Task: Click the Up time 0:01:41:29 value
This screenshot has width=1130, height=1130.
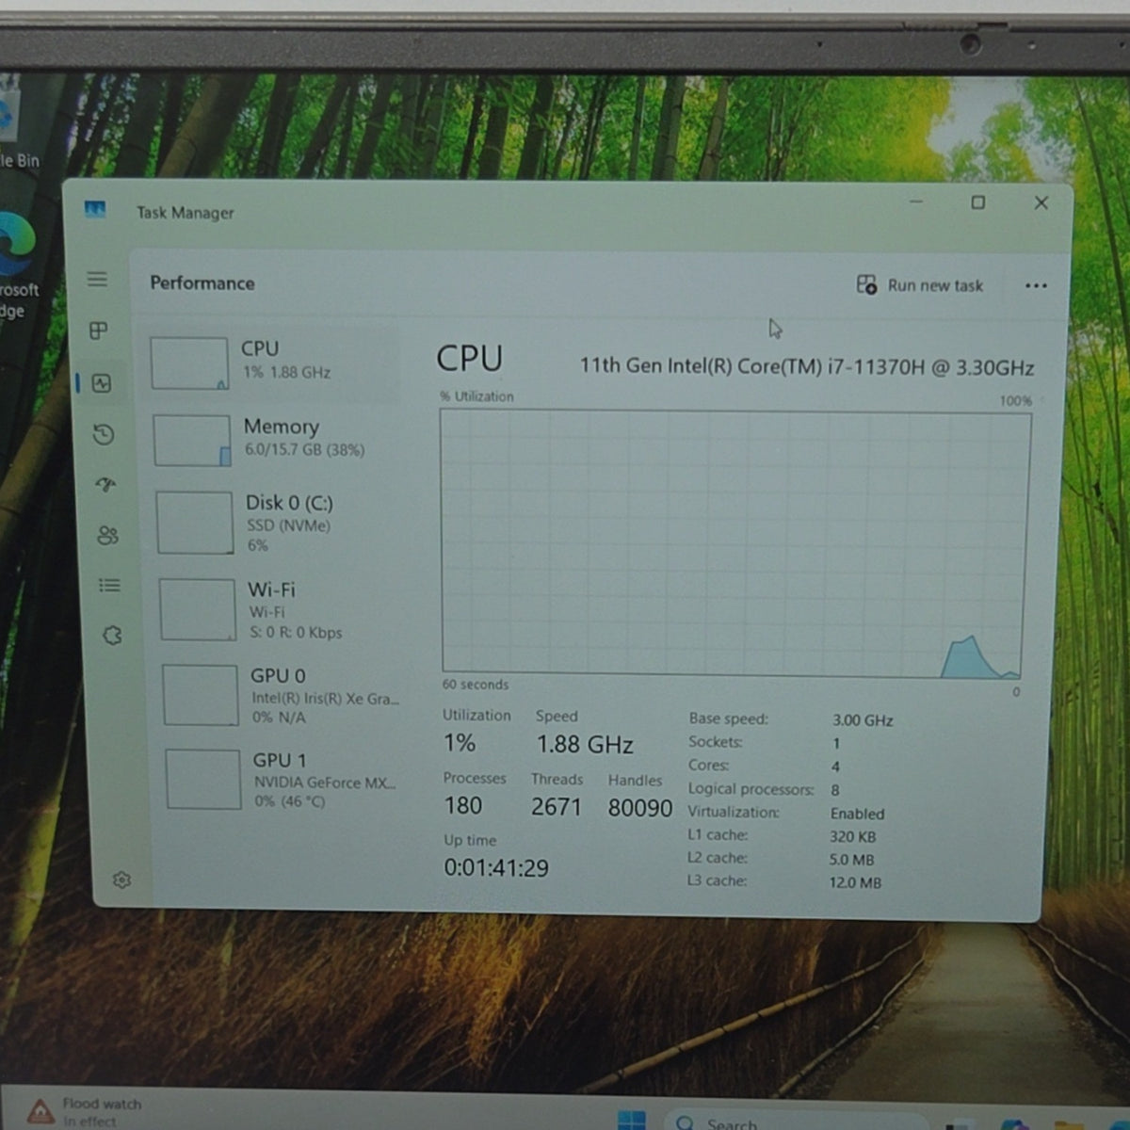Action: [496, 868]
